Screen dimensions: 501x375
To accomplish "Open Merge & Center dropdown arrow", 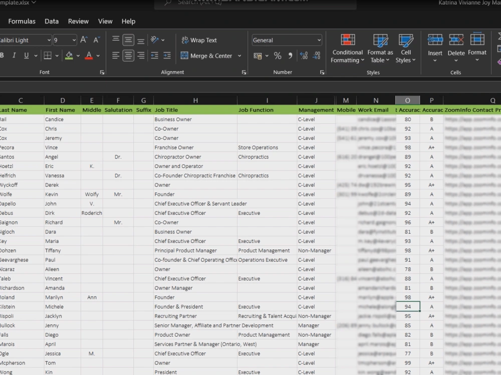I will pos(239,56).
